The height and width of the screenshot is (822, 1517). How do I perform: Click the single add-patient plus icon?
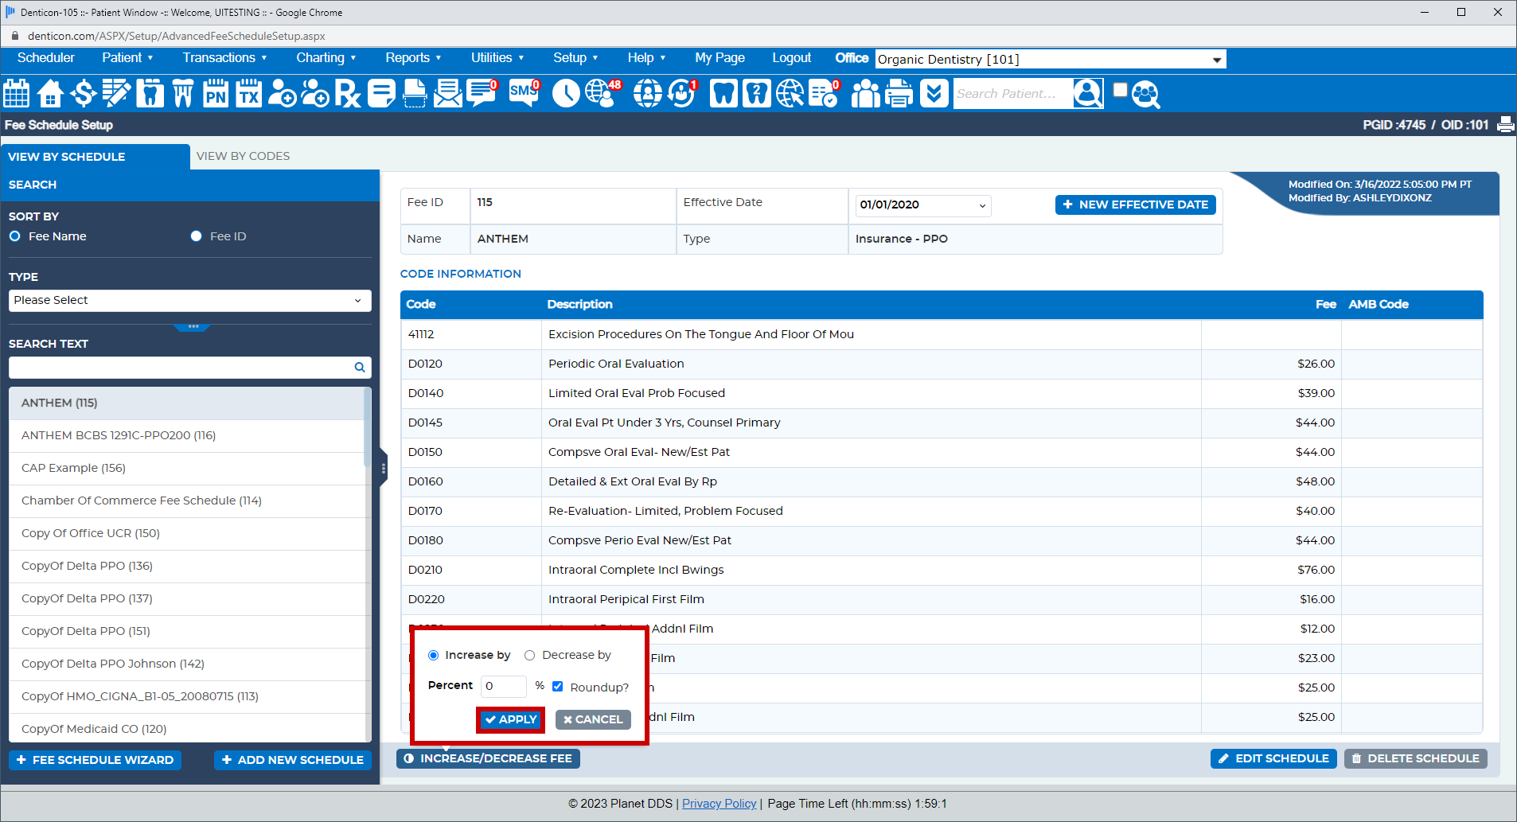[x=282, y=93]
